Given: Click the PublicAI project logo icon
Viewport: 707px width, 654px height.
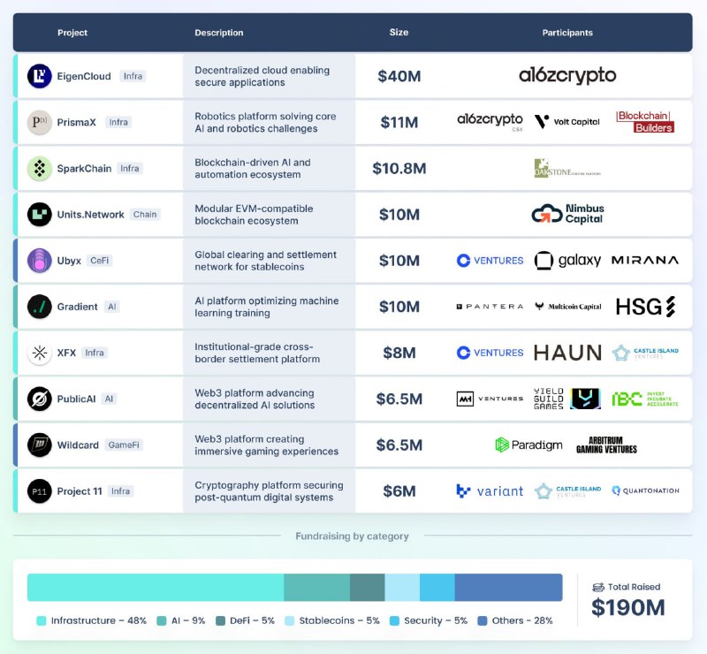Looking at the screenshot, I should [x=39, y=399].
